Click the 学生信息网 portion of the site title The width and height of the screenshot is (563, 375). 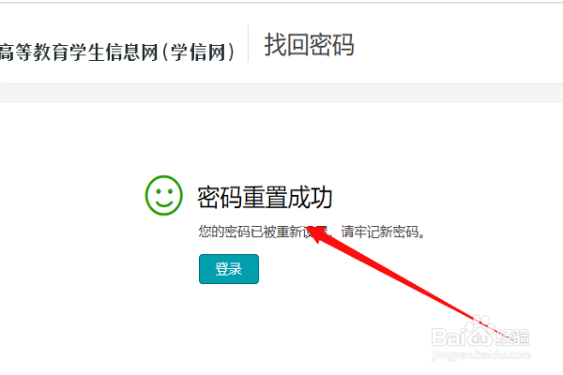(x=114, y=52)
